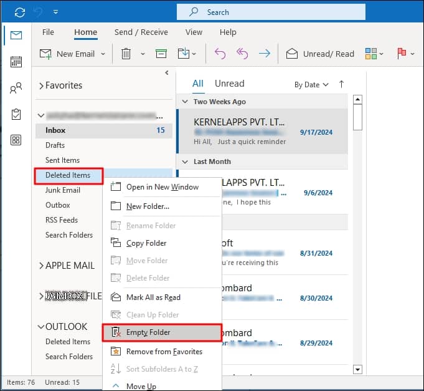Open the RSS Feeds folder
The height and width of the screenshot is (391, 424).
(62, 220)
